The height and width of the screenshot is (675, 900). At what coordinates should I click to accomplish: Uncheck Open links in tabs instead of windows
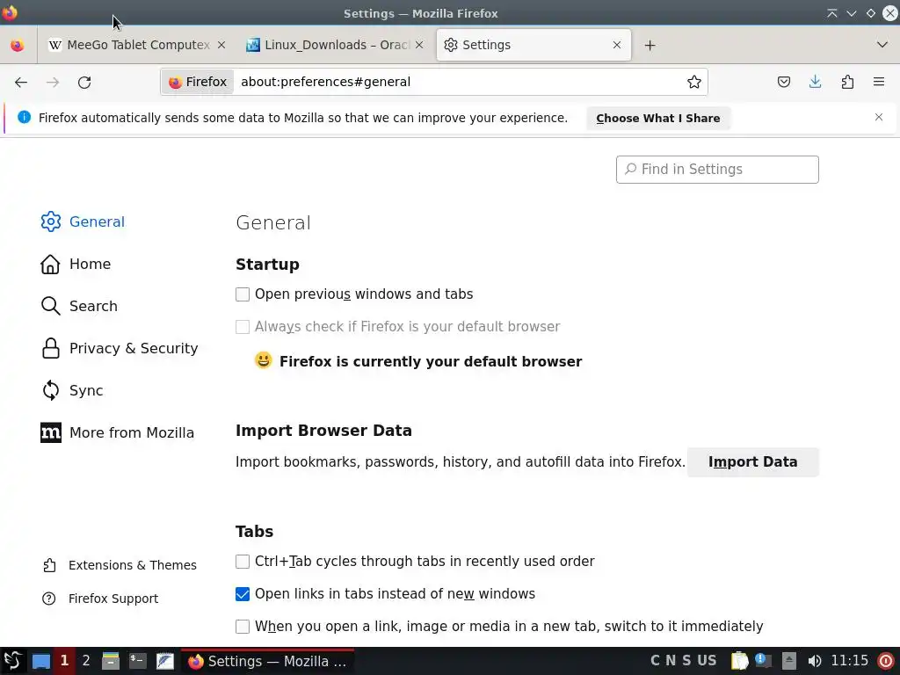coord(243,594)
